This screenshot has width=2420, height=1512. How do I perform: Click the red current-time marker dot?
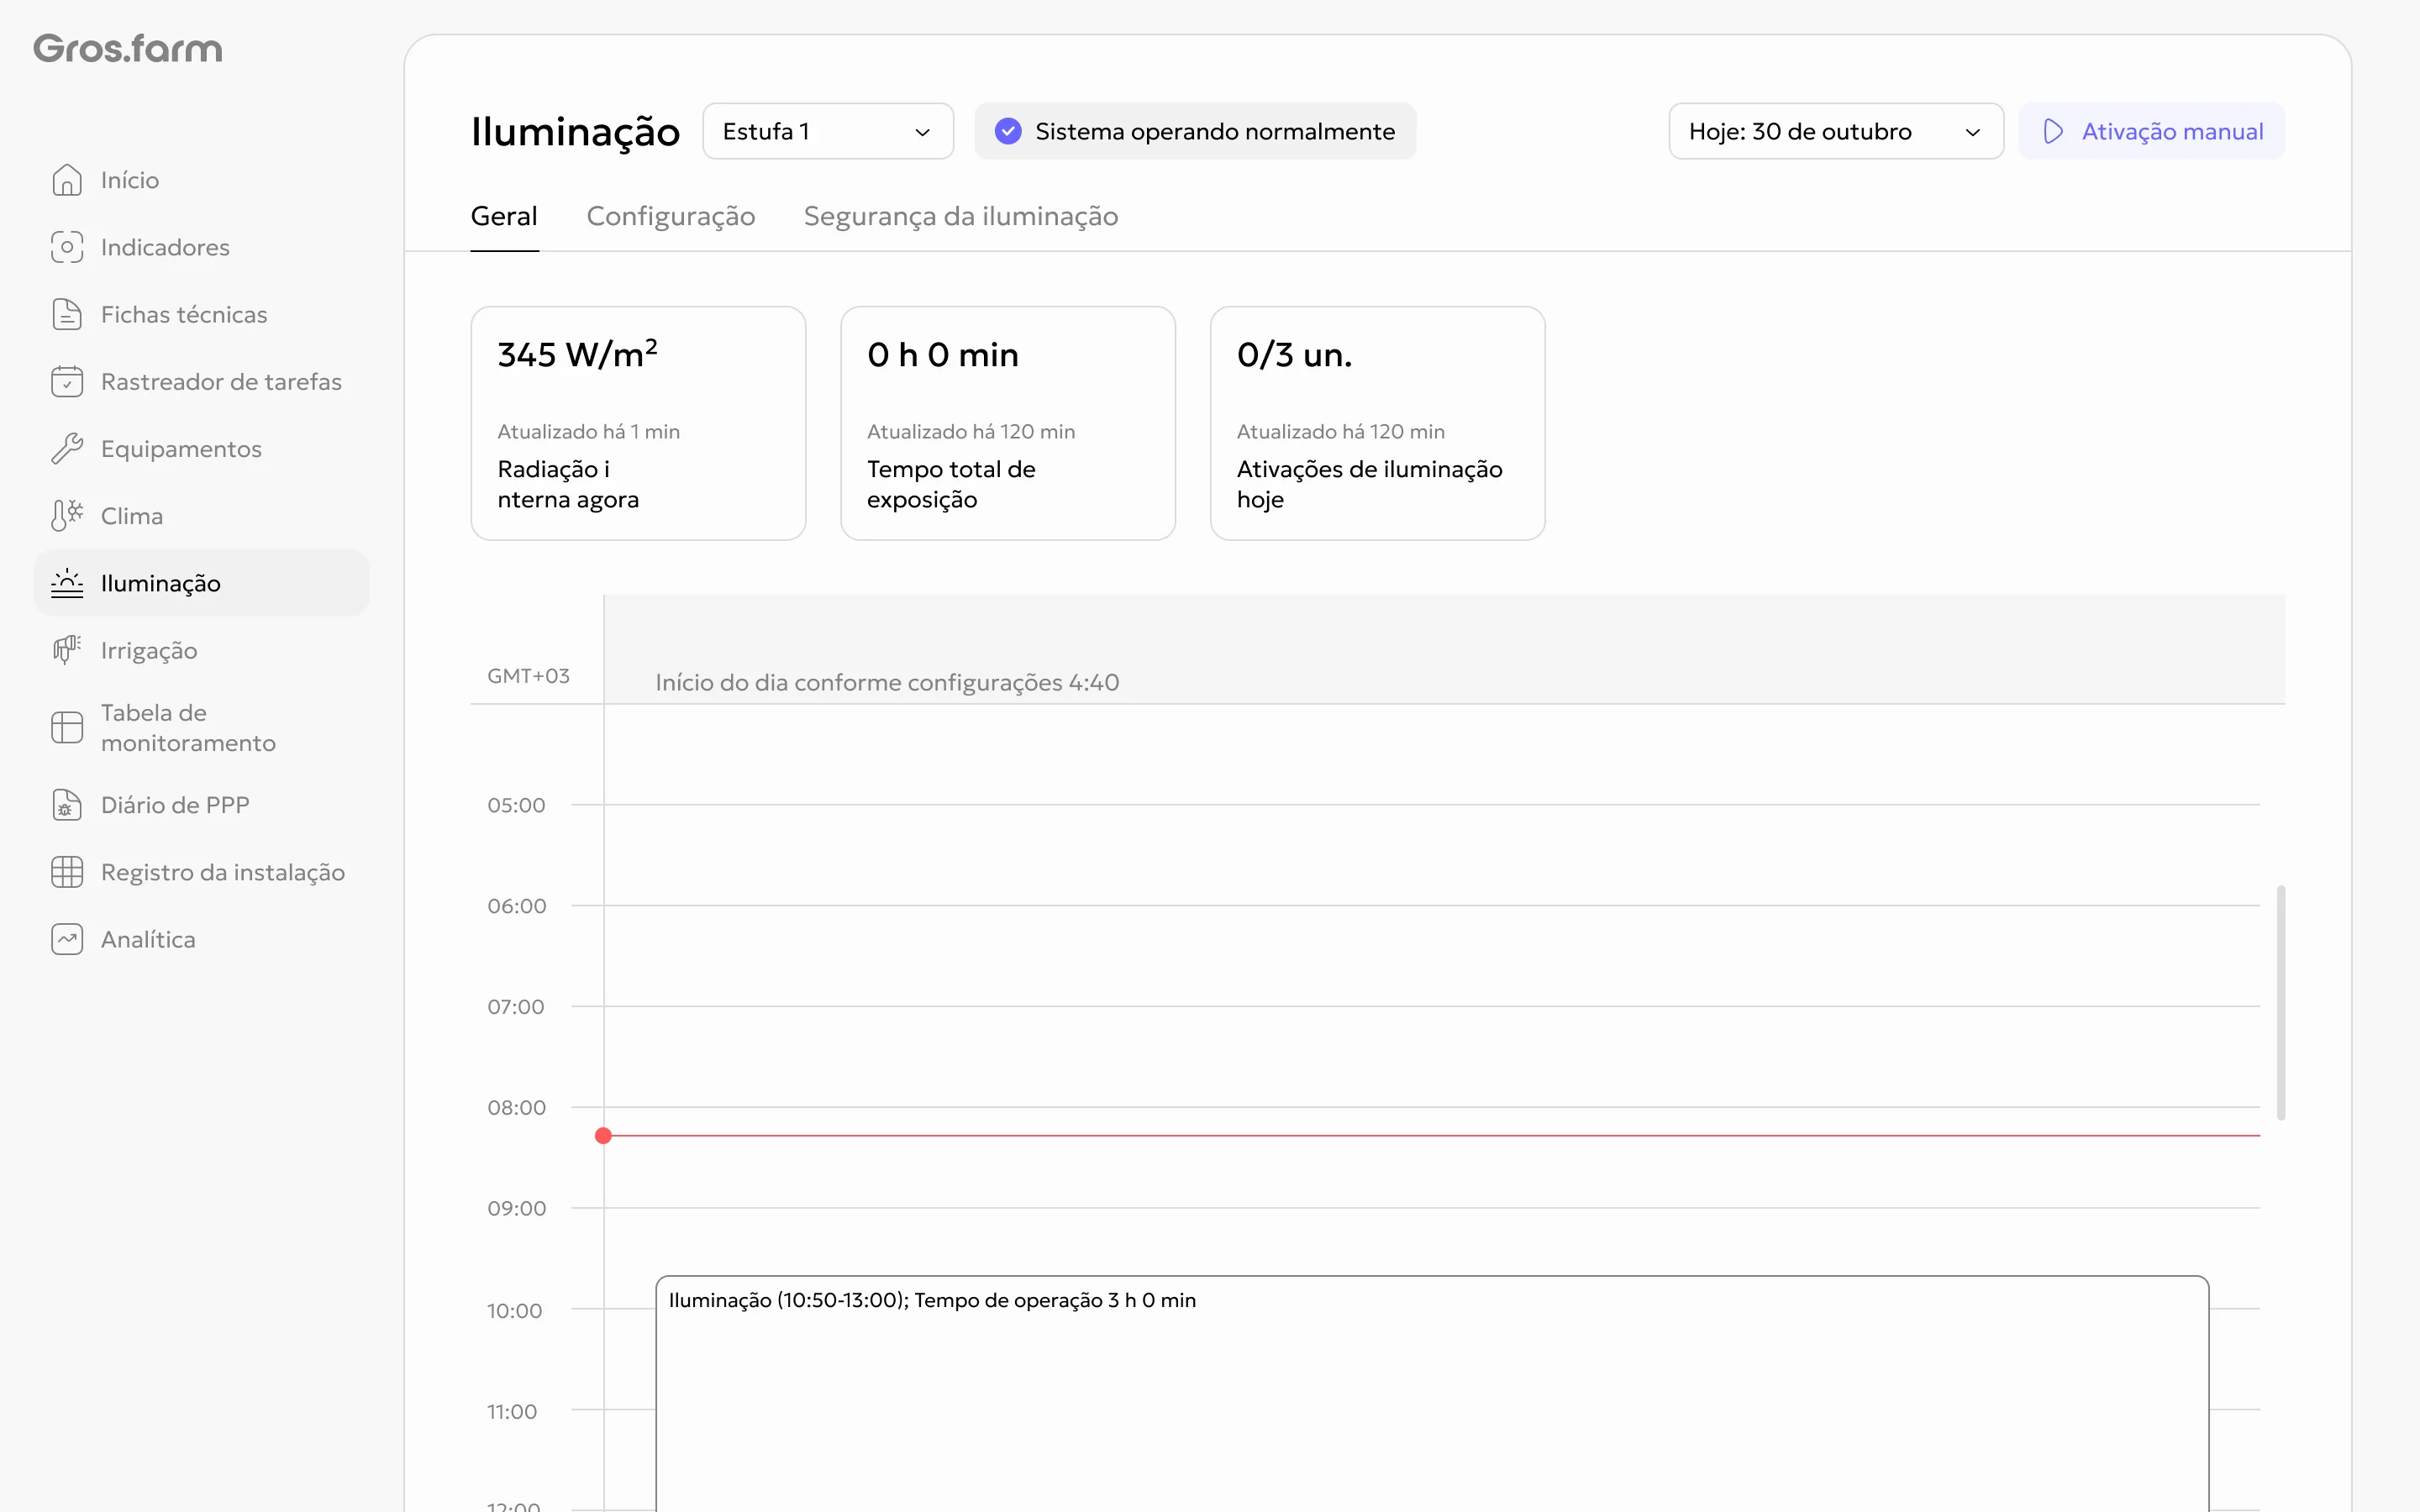pos(603,1135)
